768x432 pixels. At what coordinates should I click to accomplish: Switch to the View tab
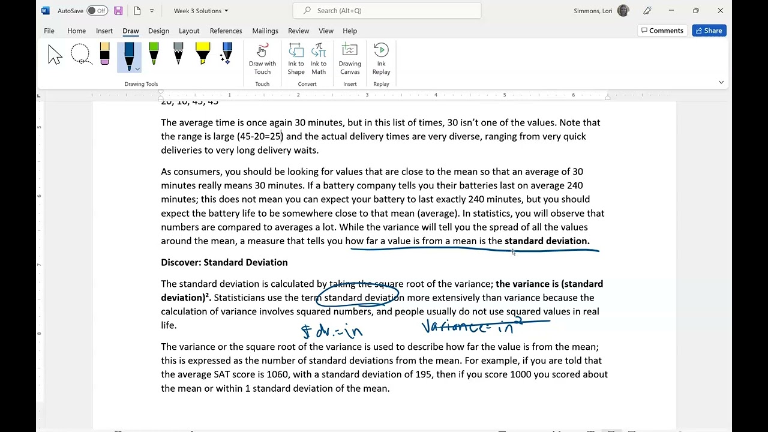[326, 31]
